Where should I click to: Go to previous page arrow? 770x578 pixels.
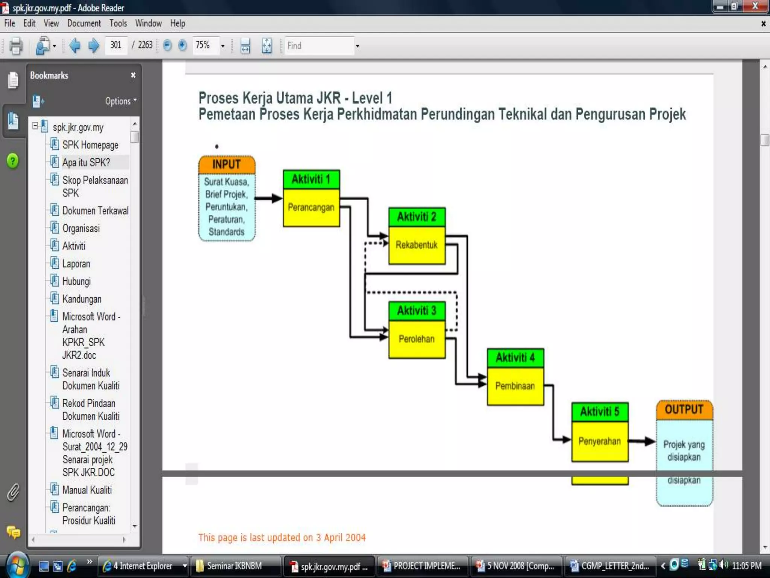pos(75,46)
